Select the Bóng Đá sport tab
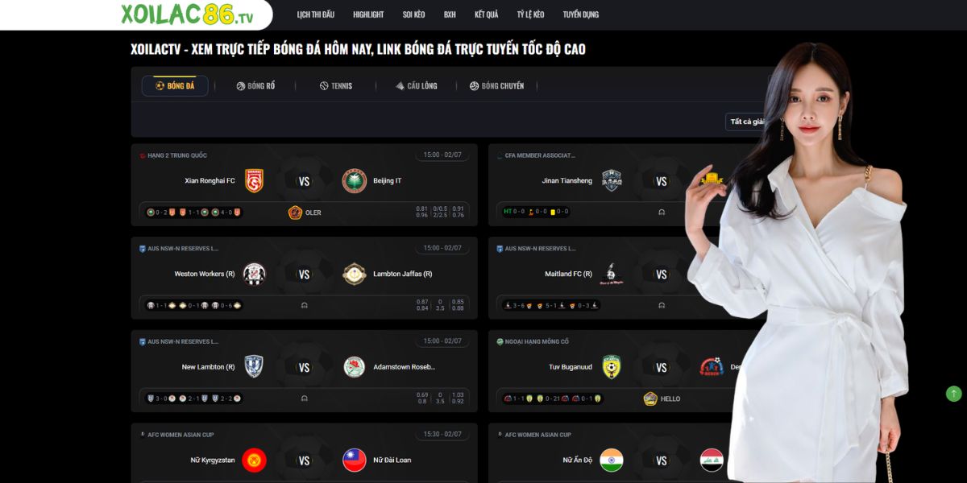Screen dimensions: 967x483 coord(175,86)
